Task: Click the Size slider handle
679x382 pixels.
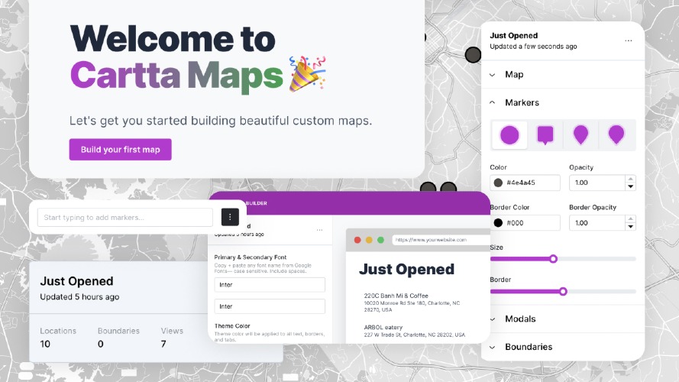Action: [554, 259]
